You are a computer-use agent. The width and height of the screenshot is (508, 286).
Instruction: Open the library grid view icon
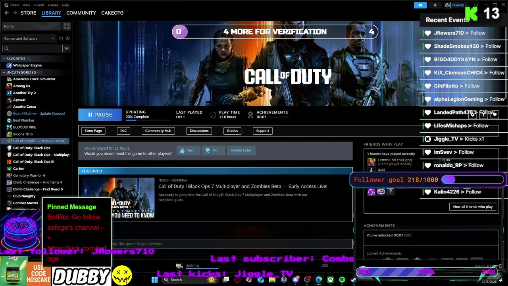(x=66, y=26)
